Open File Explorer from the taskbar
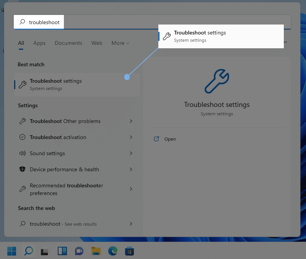 [x=96, y=251]
